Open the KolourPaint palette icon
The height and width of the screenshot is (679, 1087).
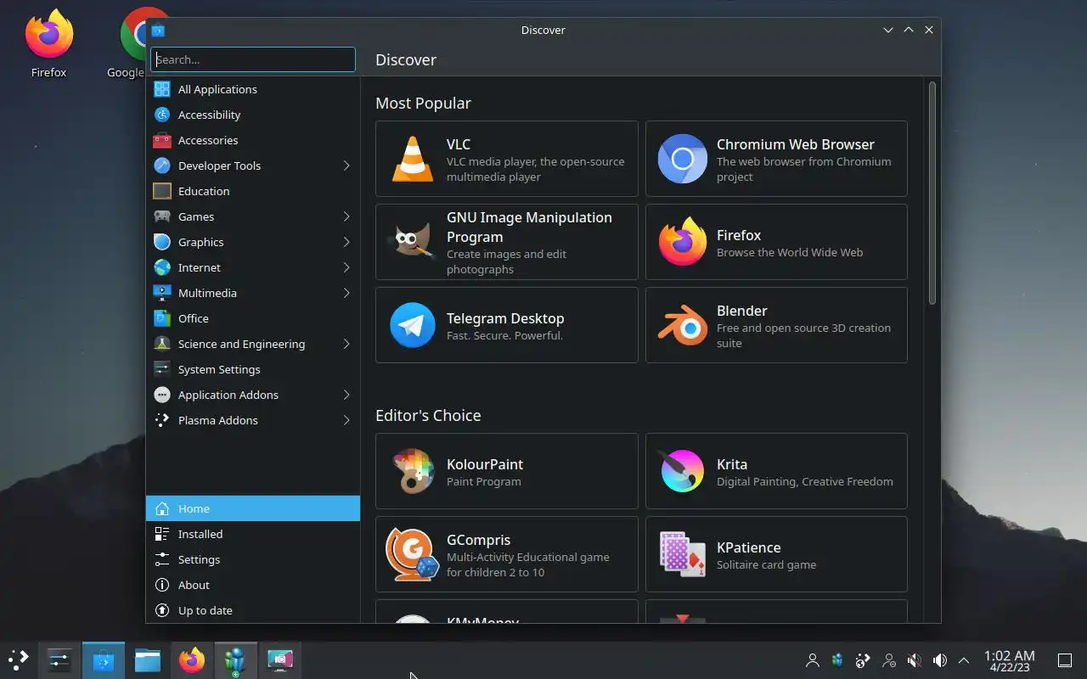pyautogui.click(x=413, y=471)
